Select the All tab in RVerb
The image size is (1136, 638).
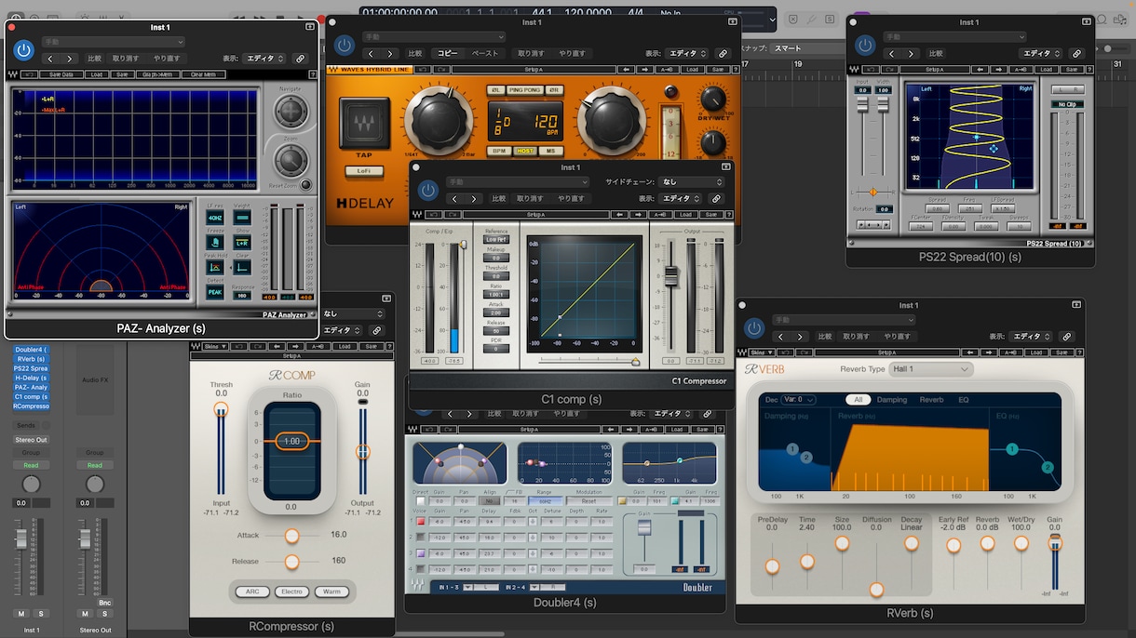(x=858, y=400)
